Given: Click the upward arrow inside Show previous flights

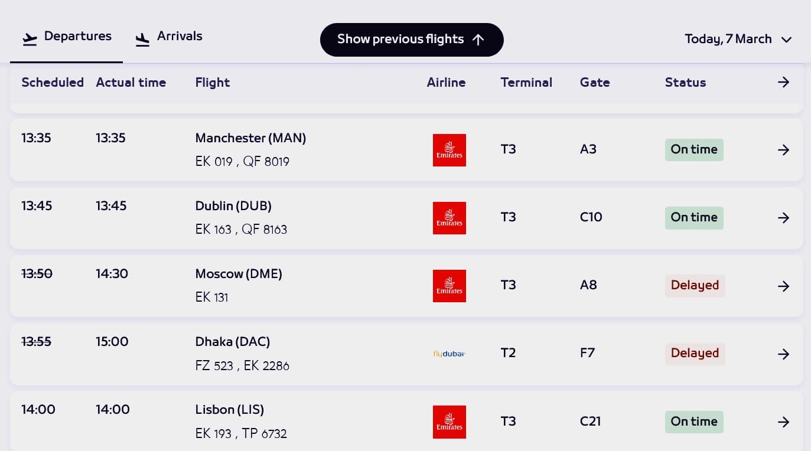Looking at the screenshot, I should pos(478,40).
